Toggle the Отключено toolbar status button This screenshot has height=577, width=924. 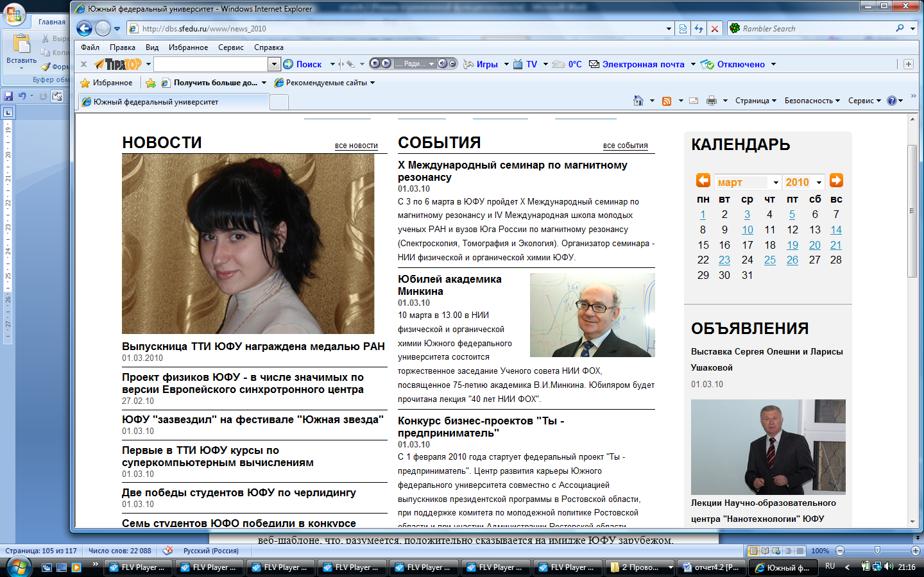[733, 64]
